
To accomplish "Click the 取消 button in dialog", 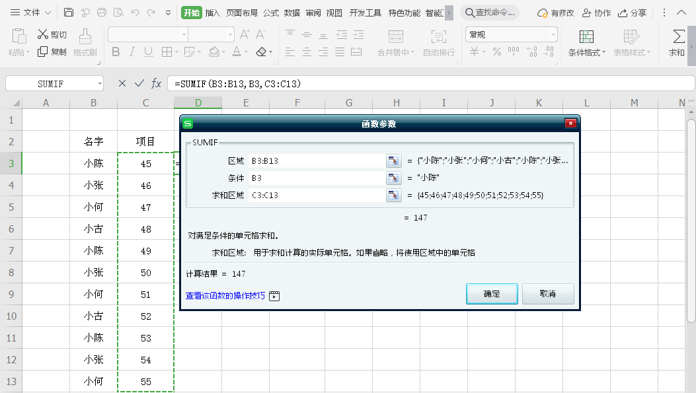I will pos(548,294).
